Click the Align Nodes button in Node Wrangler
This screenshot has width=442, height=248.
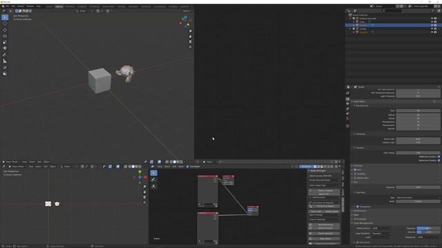pos(324,239)
